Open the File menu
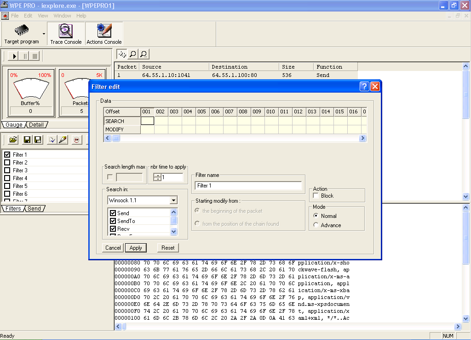 click(x=15, y=16)
